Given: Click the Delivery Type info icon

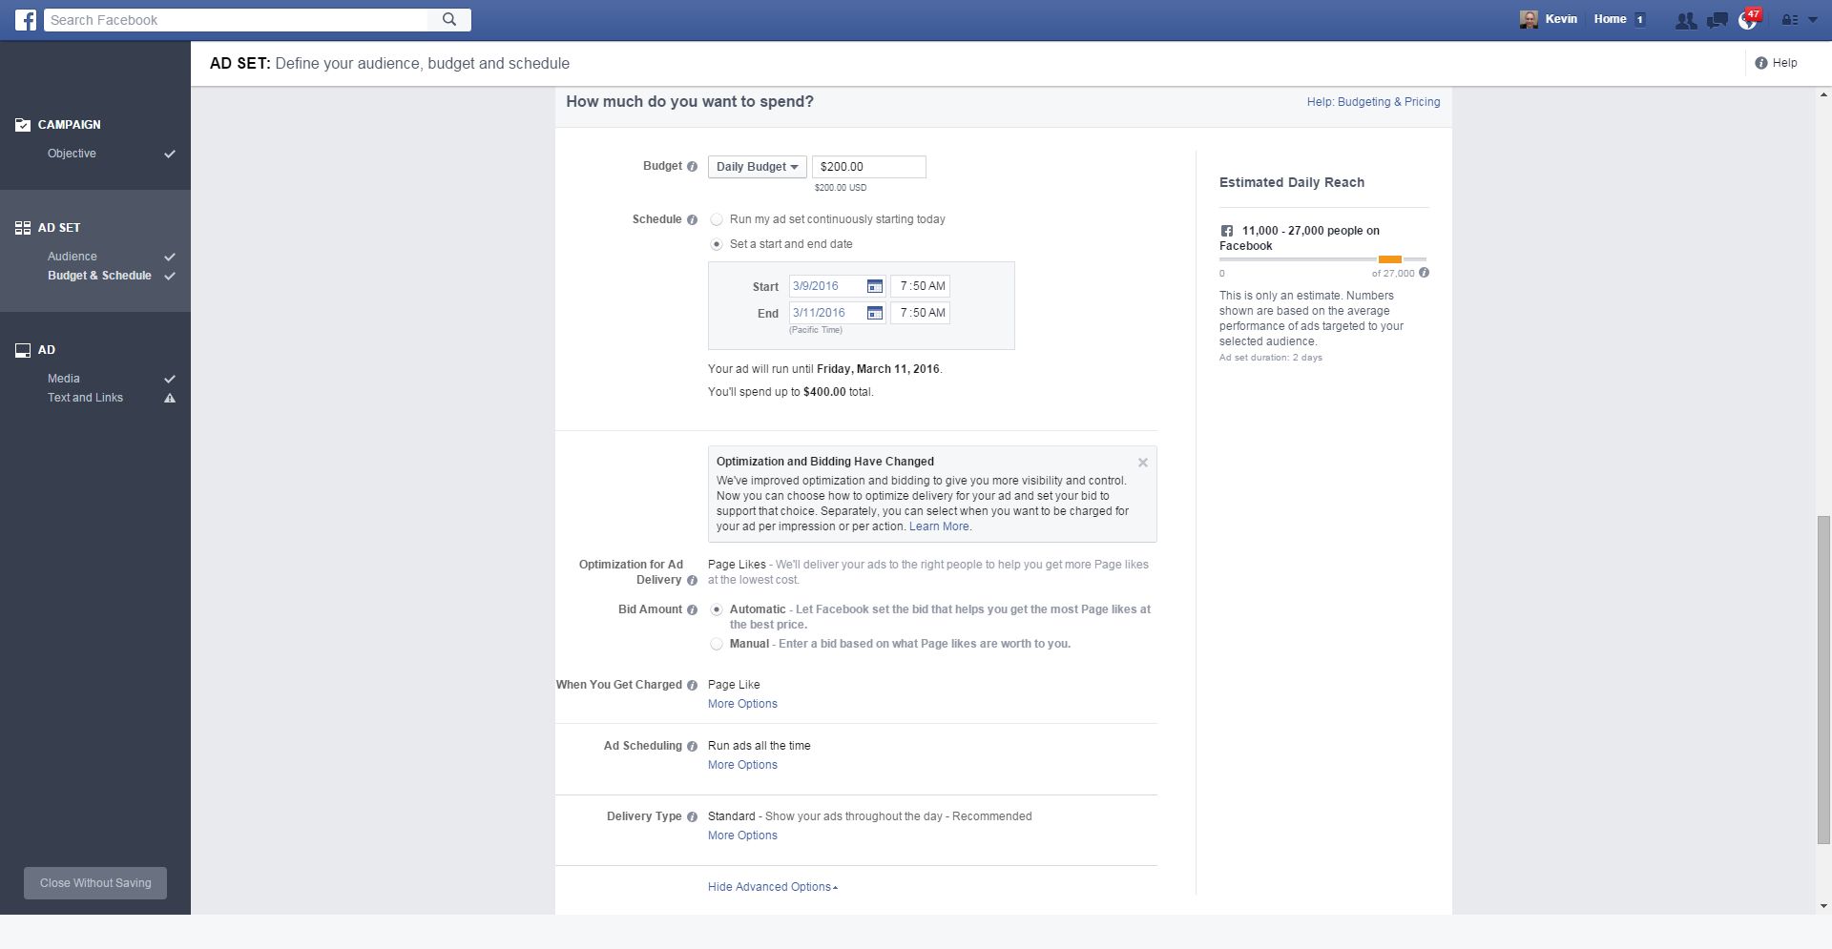Looking at the screenshot, I should 692,817.
